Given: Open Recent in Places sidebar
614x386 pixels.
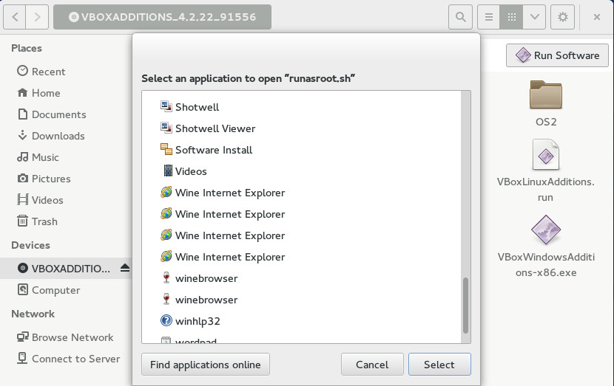Looking at the screenshot, I should tap(66, 72).
